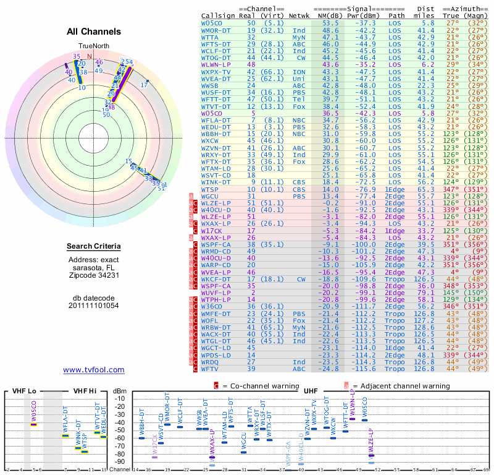The height and width of the screenshot is (475, 494).
Task: Click the WKCF-DT callsign row
Action: 345,280
